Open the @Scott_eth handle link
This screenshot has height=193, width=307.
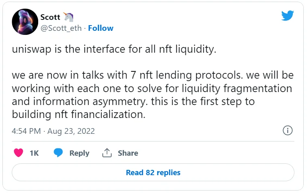click(61, 28)
